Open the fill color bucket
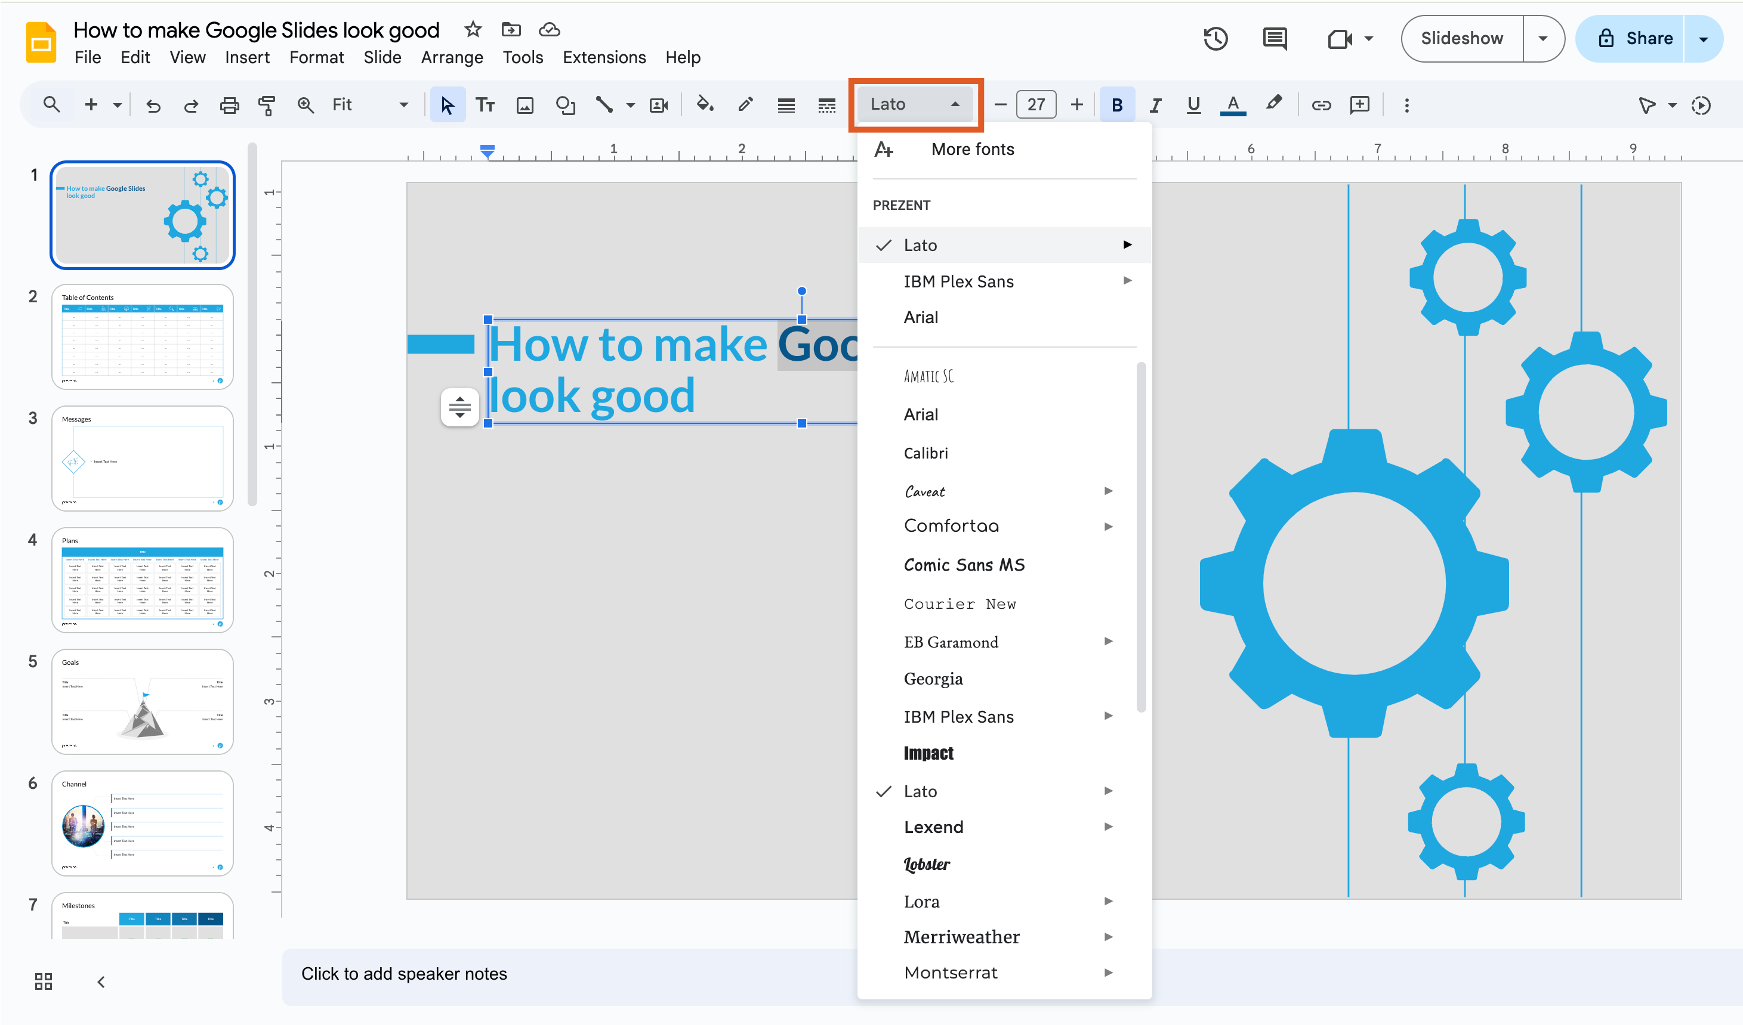The image size is (1743, 1025). [705, 105]
